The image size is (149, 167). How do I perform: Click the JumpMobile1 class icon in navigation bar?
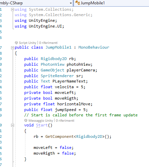click(78, 3)
